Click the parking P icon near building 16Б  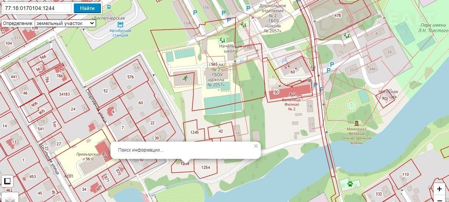224,13
